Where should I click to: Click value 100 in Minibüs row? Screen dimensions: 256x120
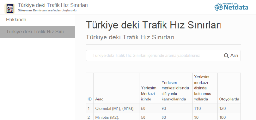click(222, 117)
